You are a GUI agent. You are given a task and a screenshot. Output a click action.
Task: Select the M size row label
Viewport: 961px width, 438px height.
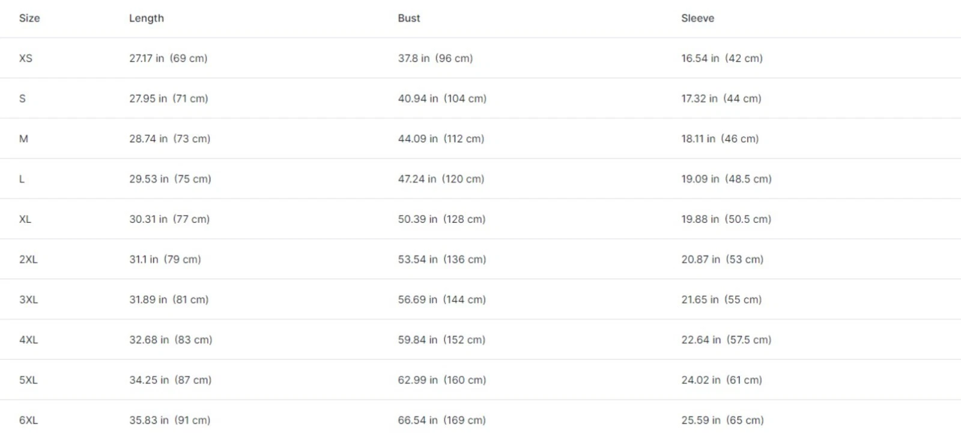click(x=23, y=139)
